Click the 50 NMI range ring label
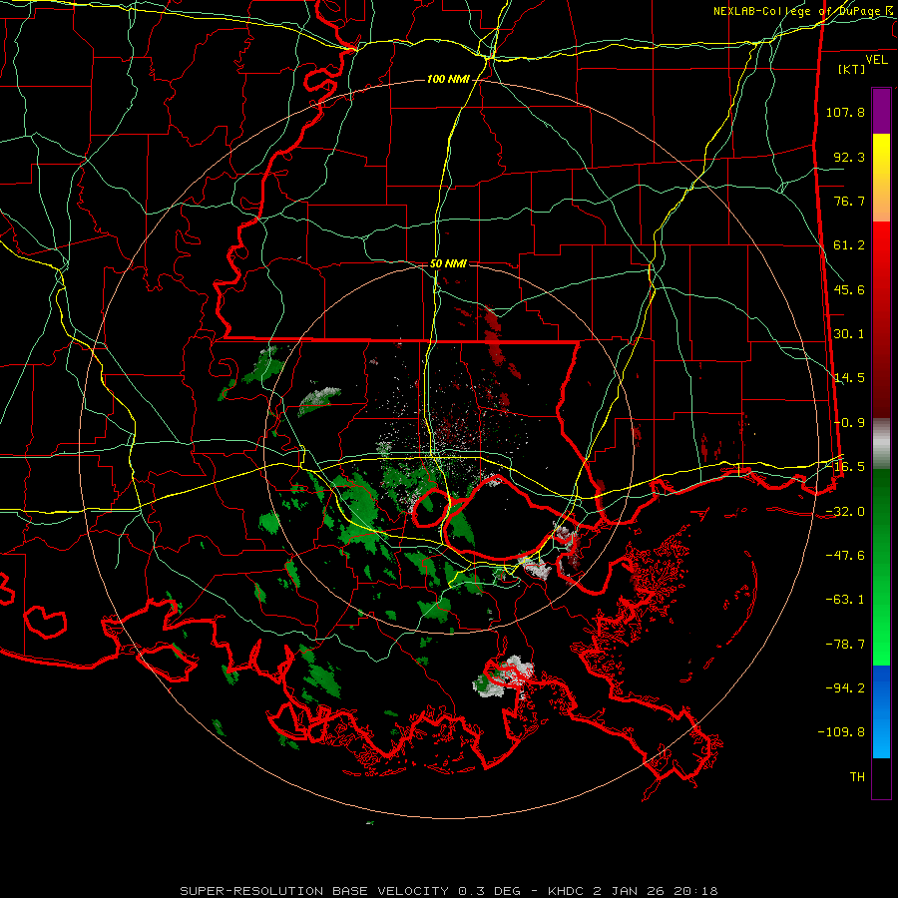The height and width of the screenshot is (898, 898). (448, 263)
